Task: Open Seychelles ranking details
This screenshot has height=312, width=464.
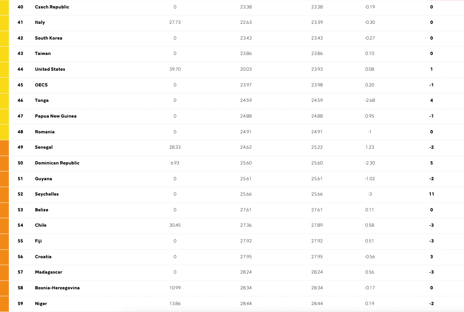Action: [x=47, y=194]
